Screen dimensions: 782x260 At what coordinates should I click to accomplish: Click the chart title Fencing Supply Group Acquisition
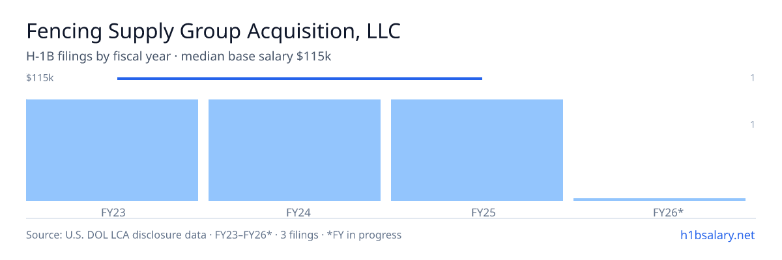(212, 31)
